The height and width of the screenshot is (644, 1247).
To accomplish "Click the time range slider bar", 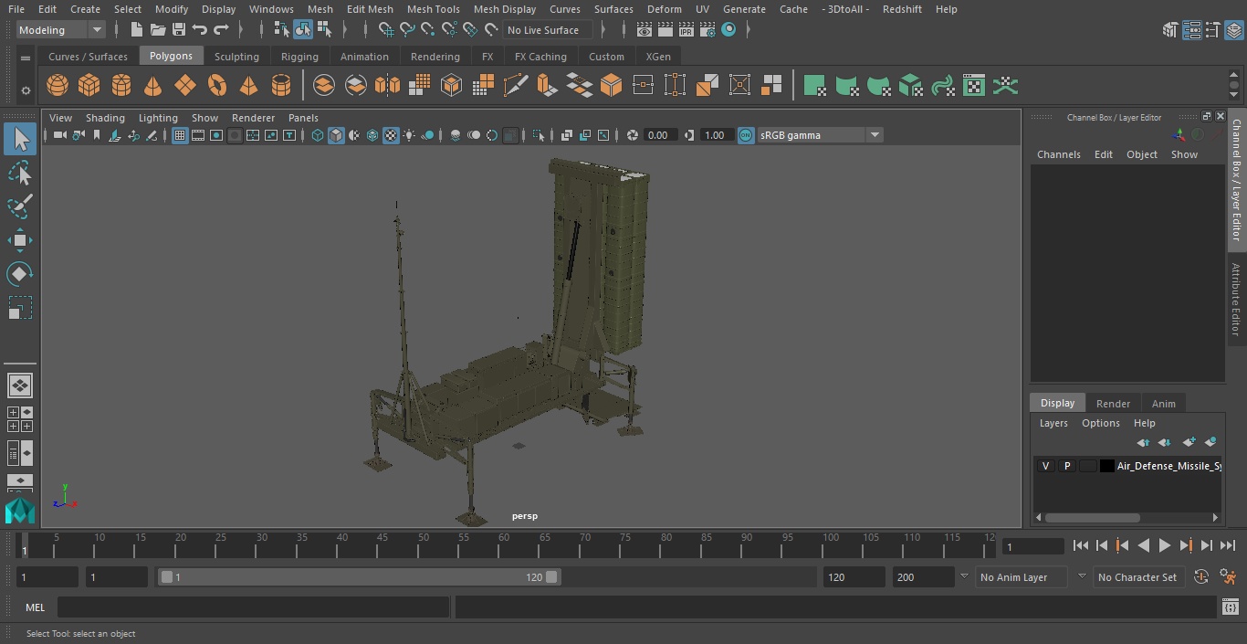I will click(360, 577).
